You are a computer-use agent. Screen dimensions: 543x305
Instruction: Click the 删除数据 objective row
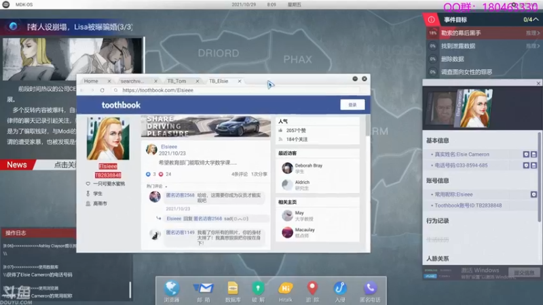483,59
